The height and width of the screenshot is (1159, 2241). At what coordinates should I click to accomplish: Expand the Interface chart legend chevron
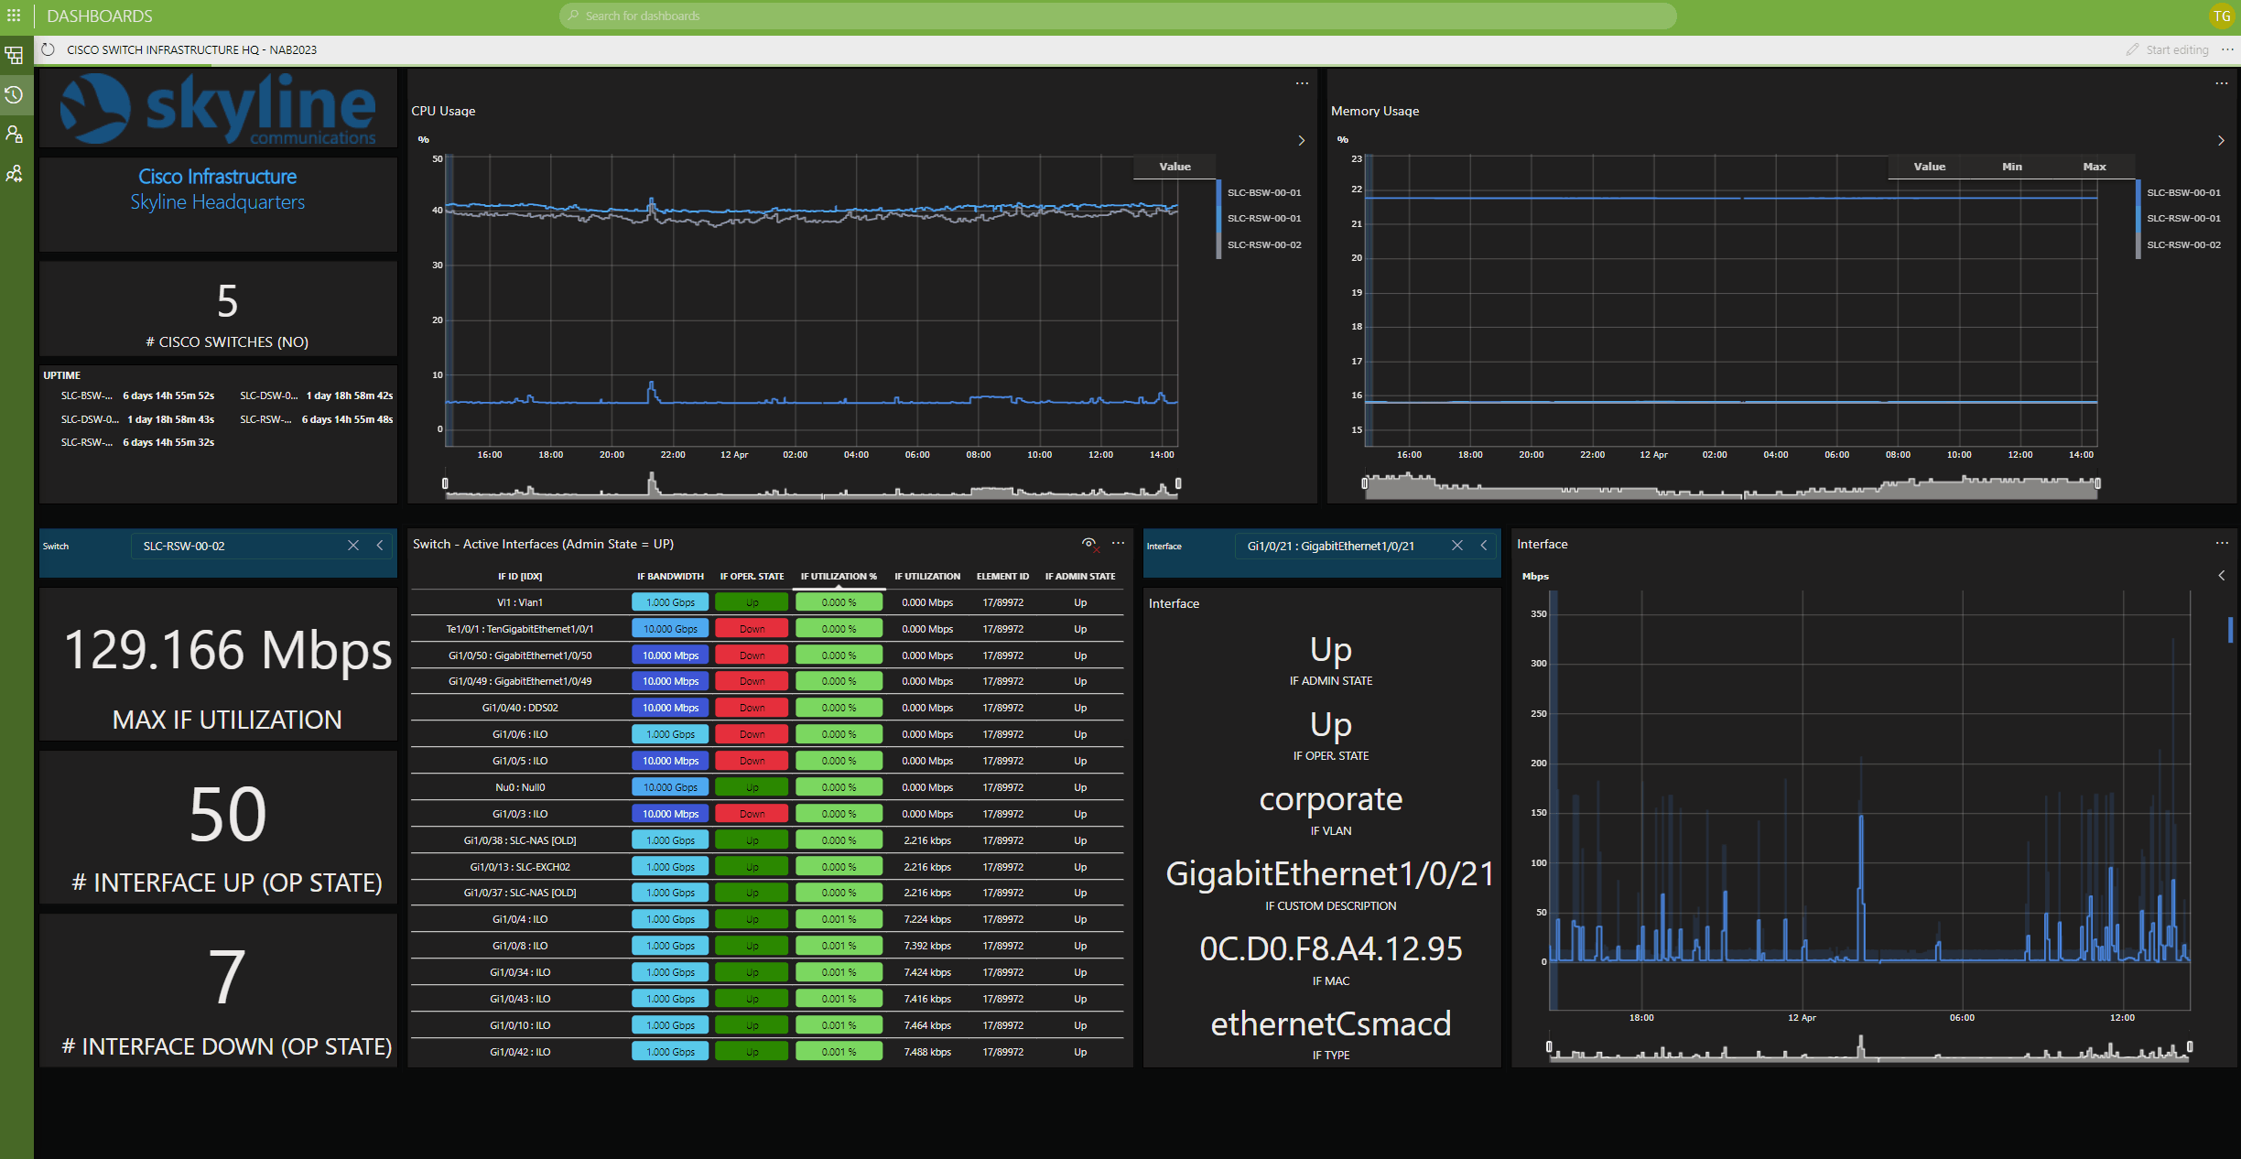pos(2221,576)
